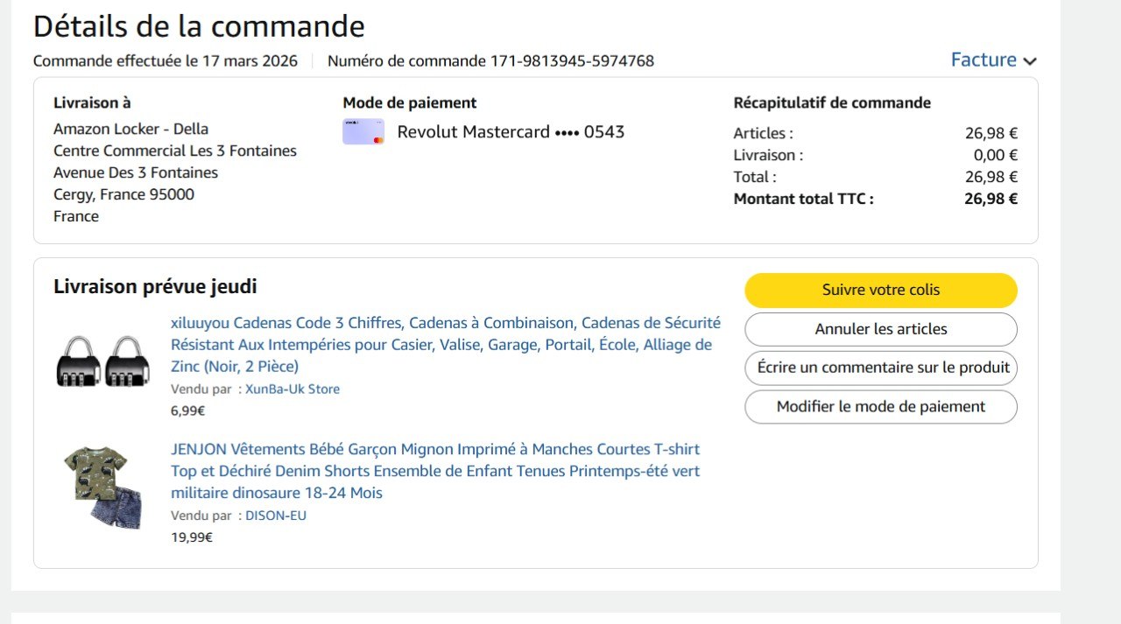Viewport: 1121px width, 624px height.
Task: Click the Revolut Mastercard card icon
Action: [x=363, y=132]
